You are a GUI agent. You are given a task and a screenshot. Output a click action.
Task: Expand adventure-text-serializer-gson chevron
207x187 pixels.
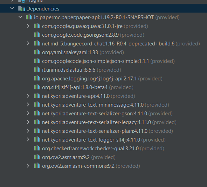[x=28, y=113]
